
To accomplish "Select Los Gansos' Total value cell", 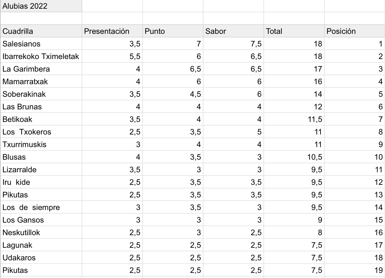I will 294,220.
